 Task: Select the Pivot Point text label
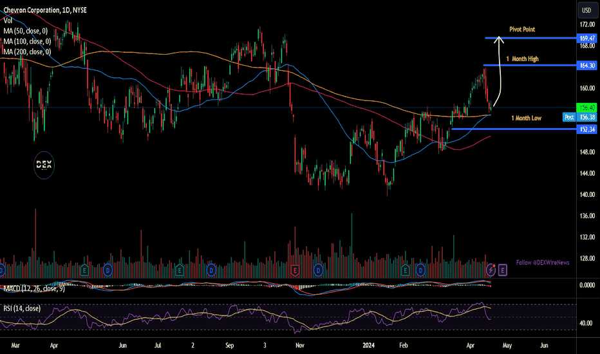(522, 29)
